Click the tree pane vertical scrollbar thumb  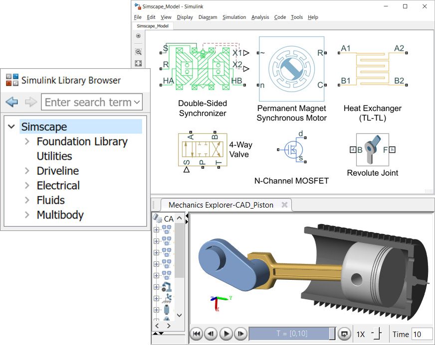tap(179, 250)
